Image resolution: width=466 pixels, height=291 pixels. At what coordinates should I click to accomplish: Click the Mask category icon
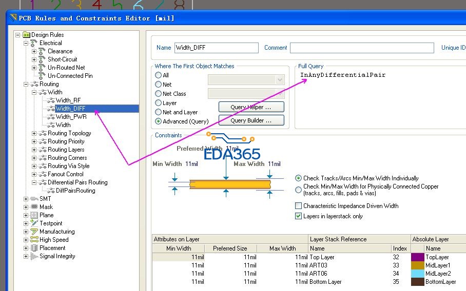(x=34, y=207)
